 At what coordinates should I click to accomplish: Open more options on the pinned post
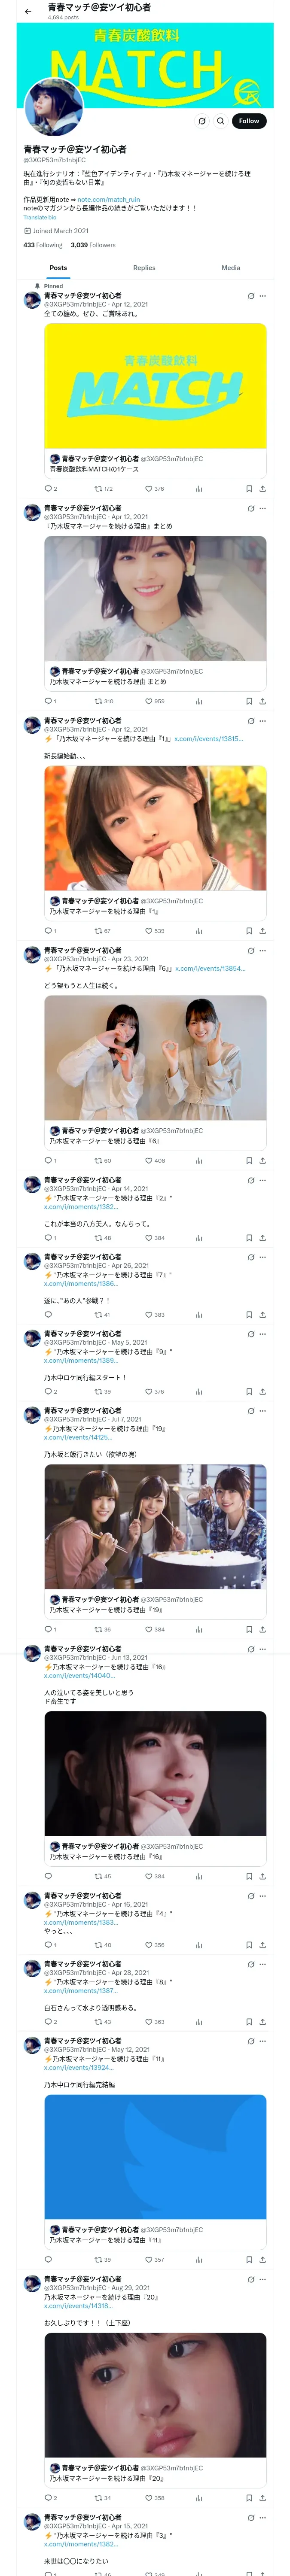click(263, 296)
